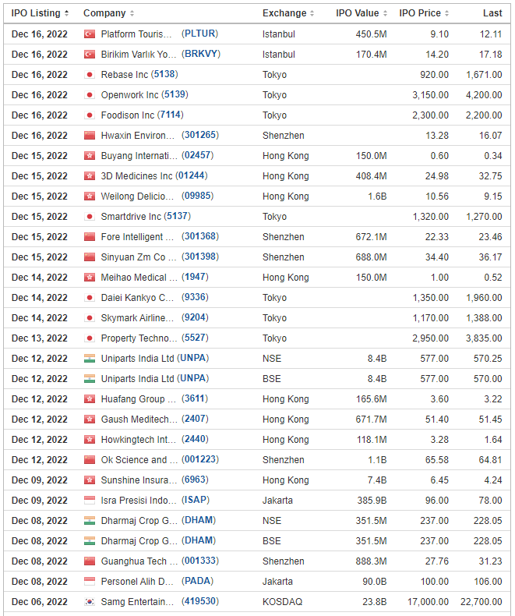Screen dimensions: 515x616
Task: Click India flag beside Uniparts India NSE row
Action: pyautogui.click(x=90, y=359)
